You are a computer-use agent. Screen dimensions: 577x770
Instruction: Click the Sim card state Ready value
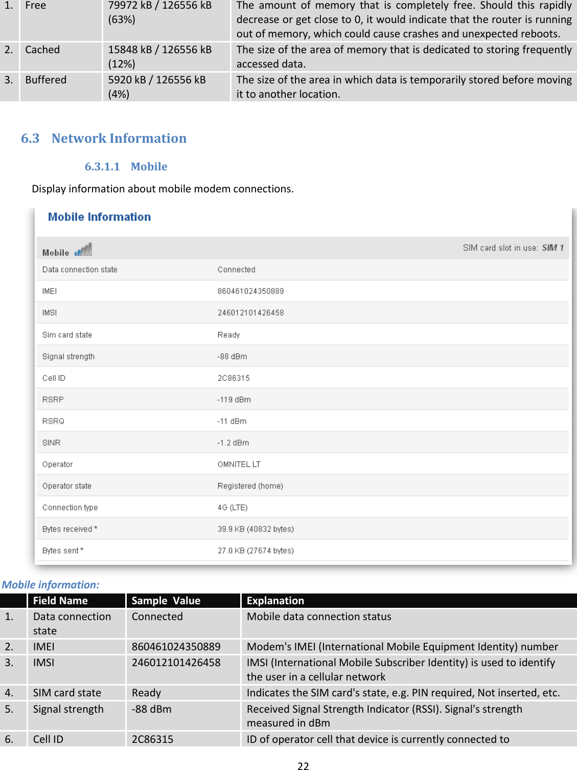228,334
